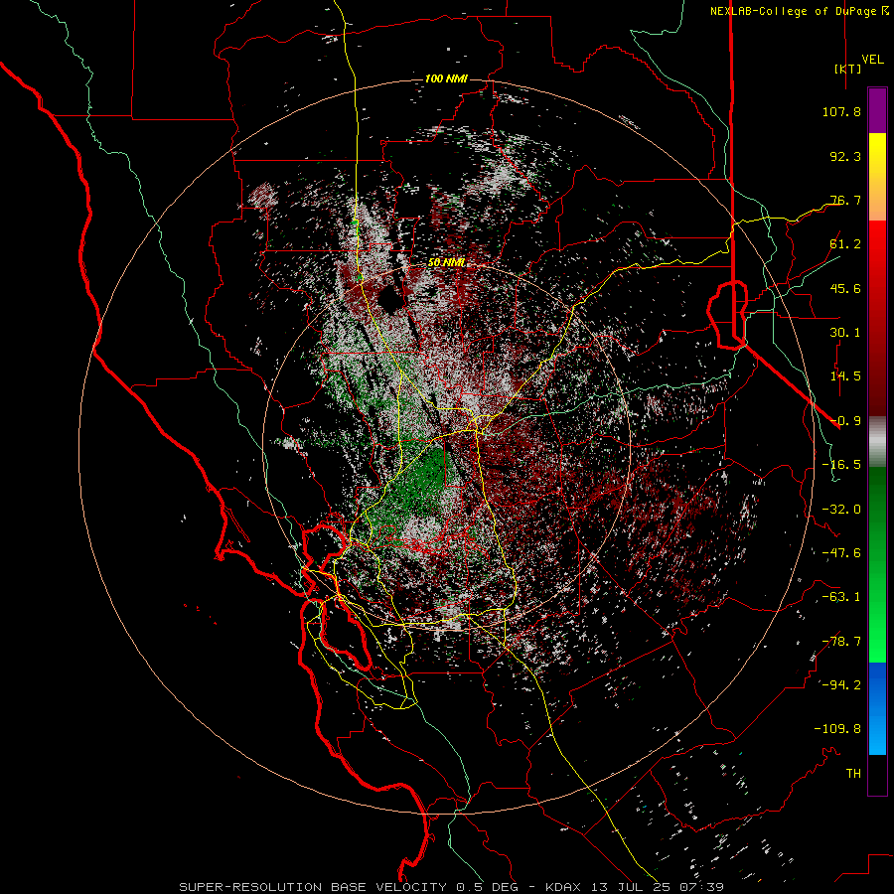The image size is (894, 894).
Task: Click the [KT] units label
Action: [848, 69]
